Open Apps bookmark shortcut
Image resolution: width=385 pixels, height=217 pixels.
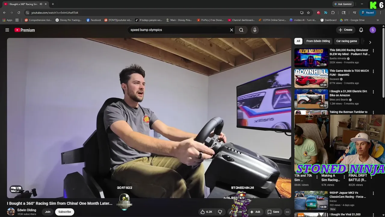click(8, 20)
